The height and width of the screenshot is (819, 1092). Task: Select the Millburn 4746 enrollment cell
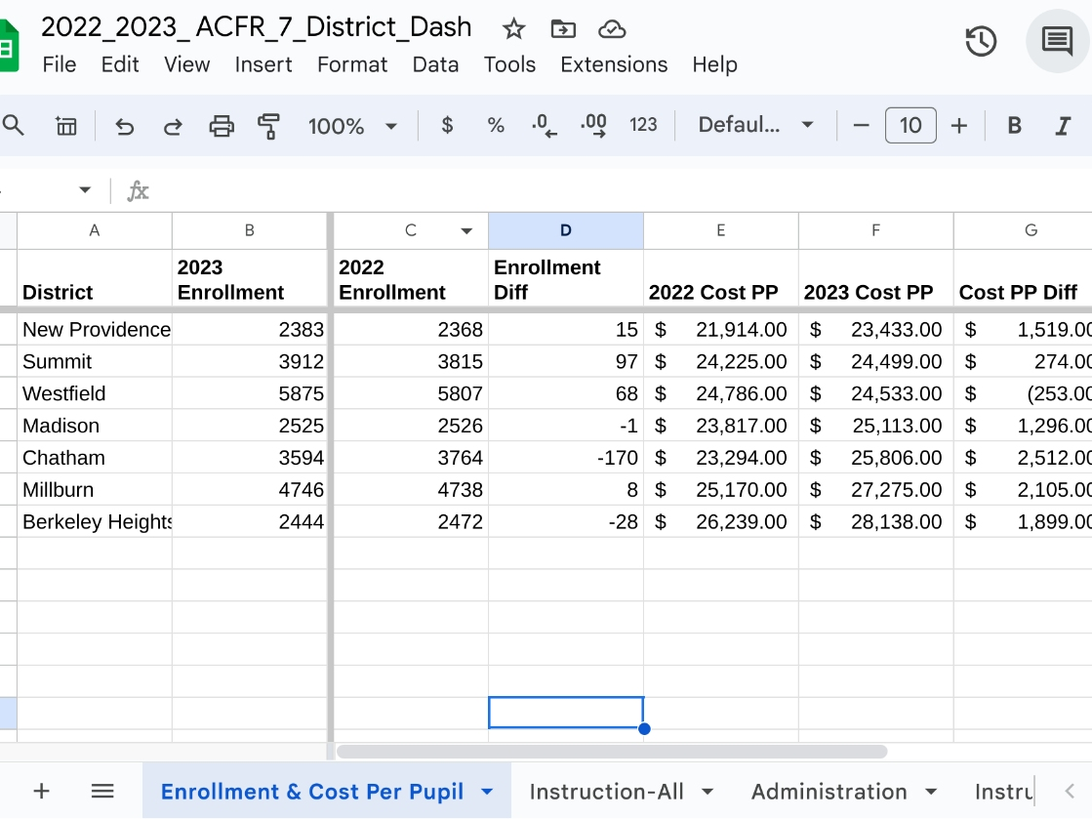pos(249,490)
